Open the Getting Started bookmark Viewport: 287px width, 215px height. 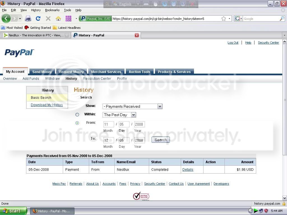[38, 28]
